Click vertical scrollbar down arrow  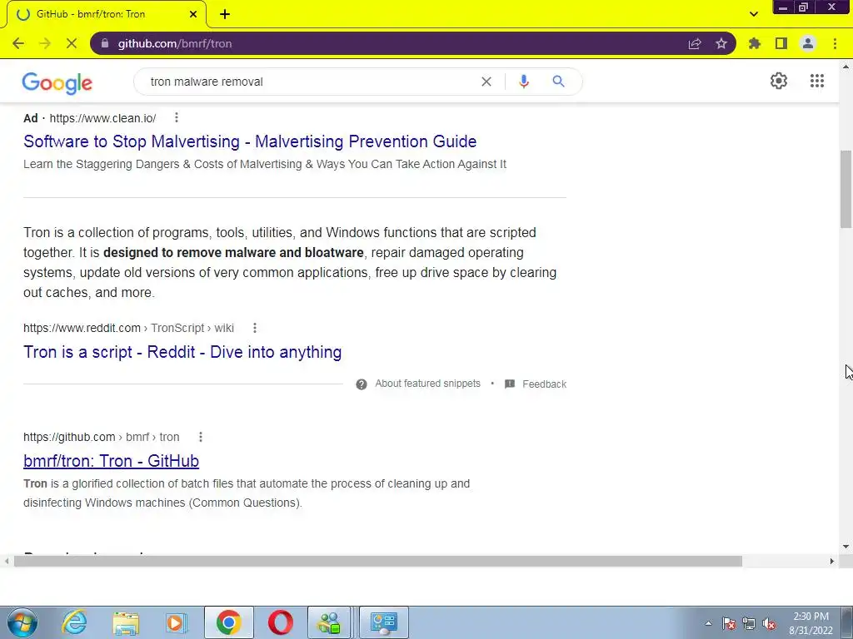846,547
